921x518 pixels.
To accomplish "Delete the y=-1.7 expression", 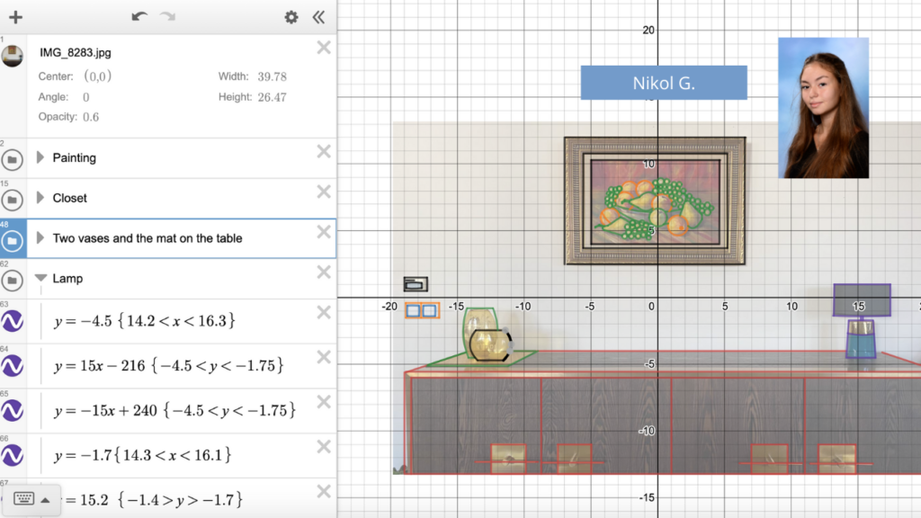I will coord(324,447).
